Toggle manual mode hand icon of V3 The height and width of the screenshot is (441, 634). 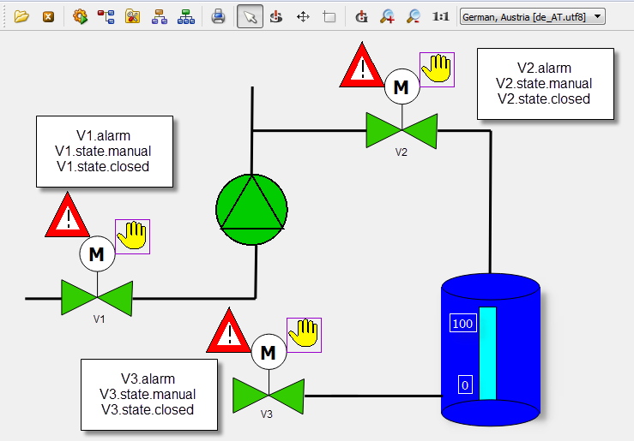click(x=304, y=335)
